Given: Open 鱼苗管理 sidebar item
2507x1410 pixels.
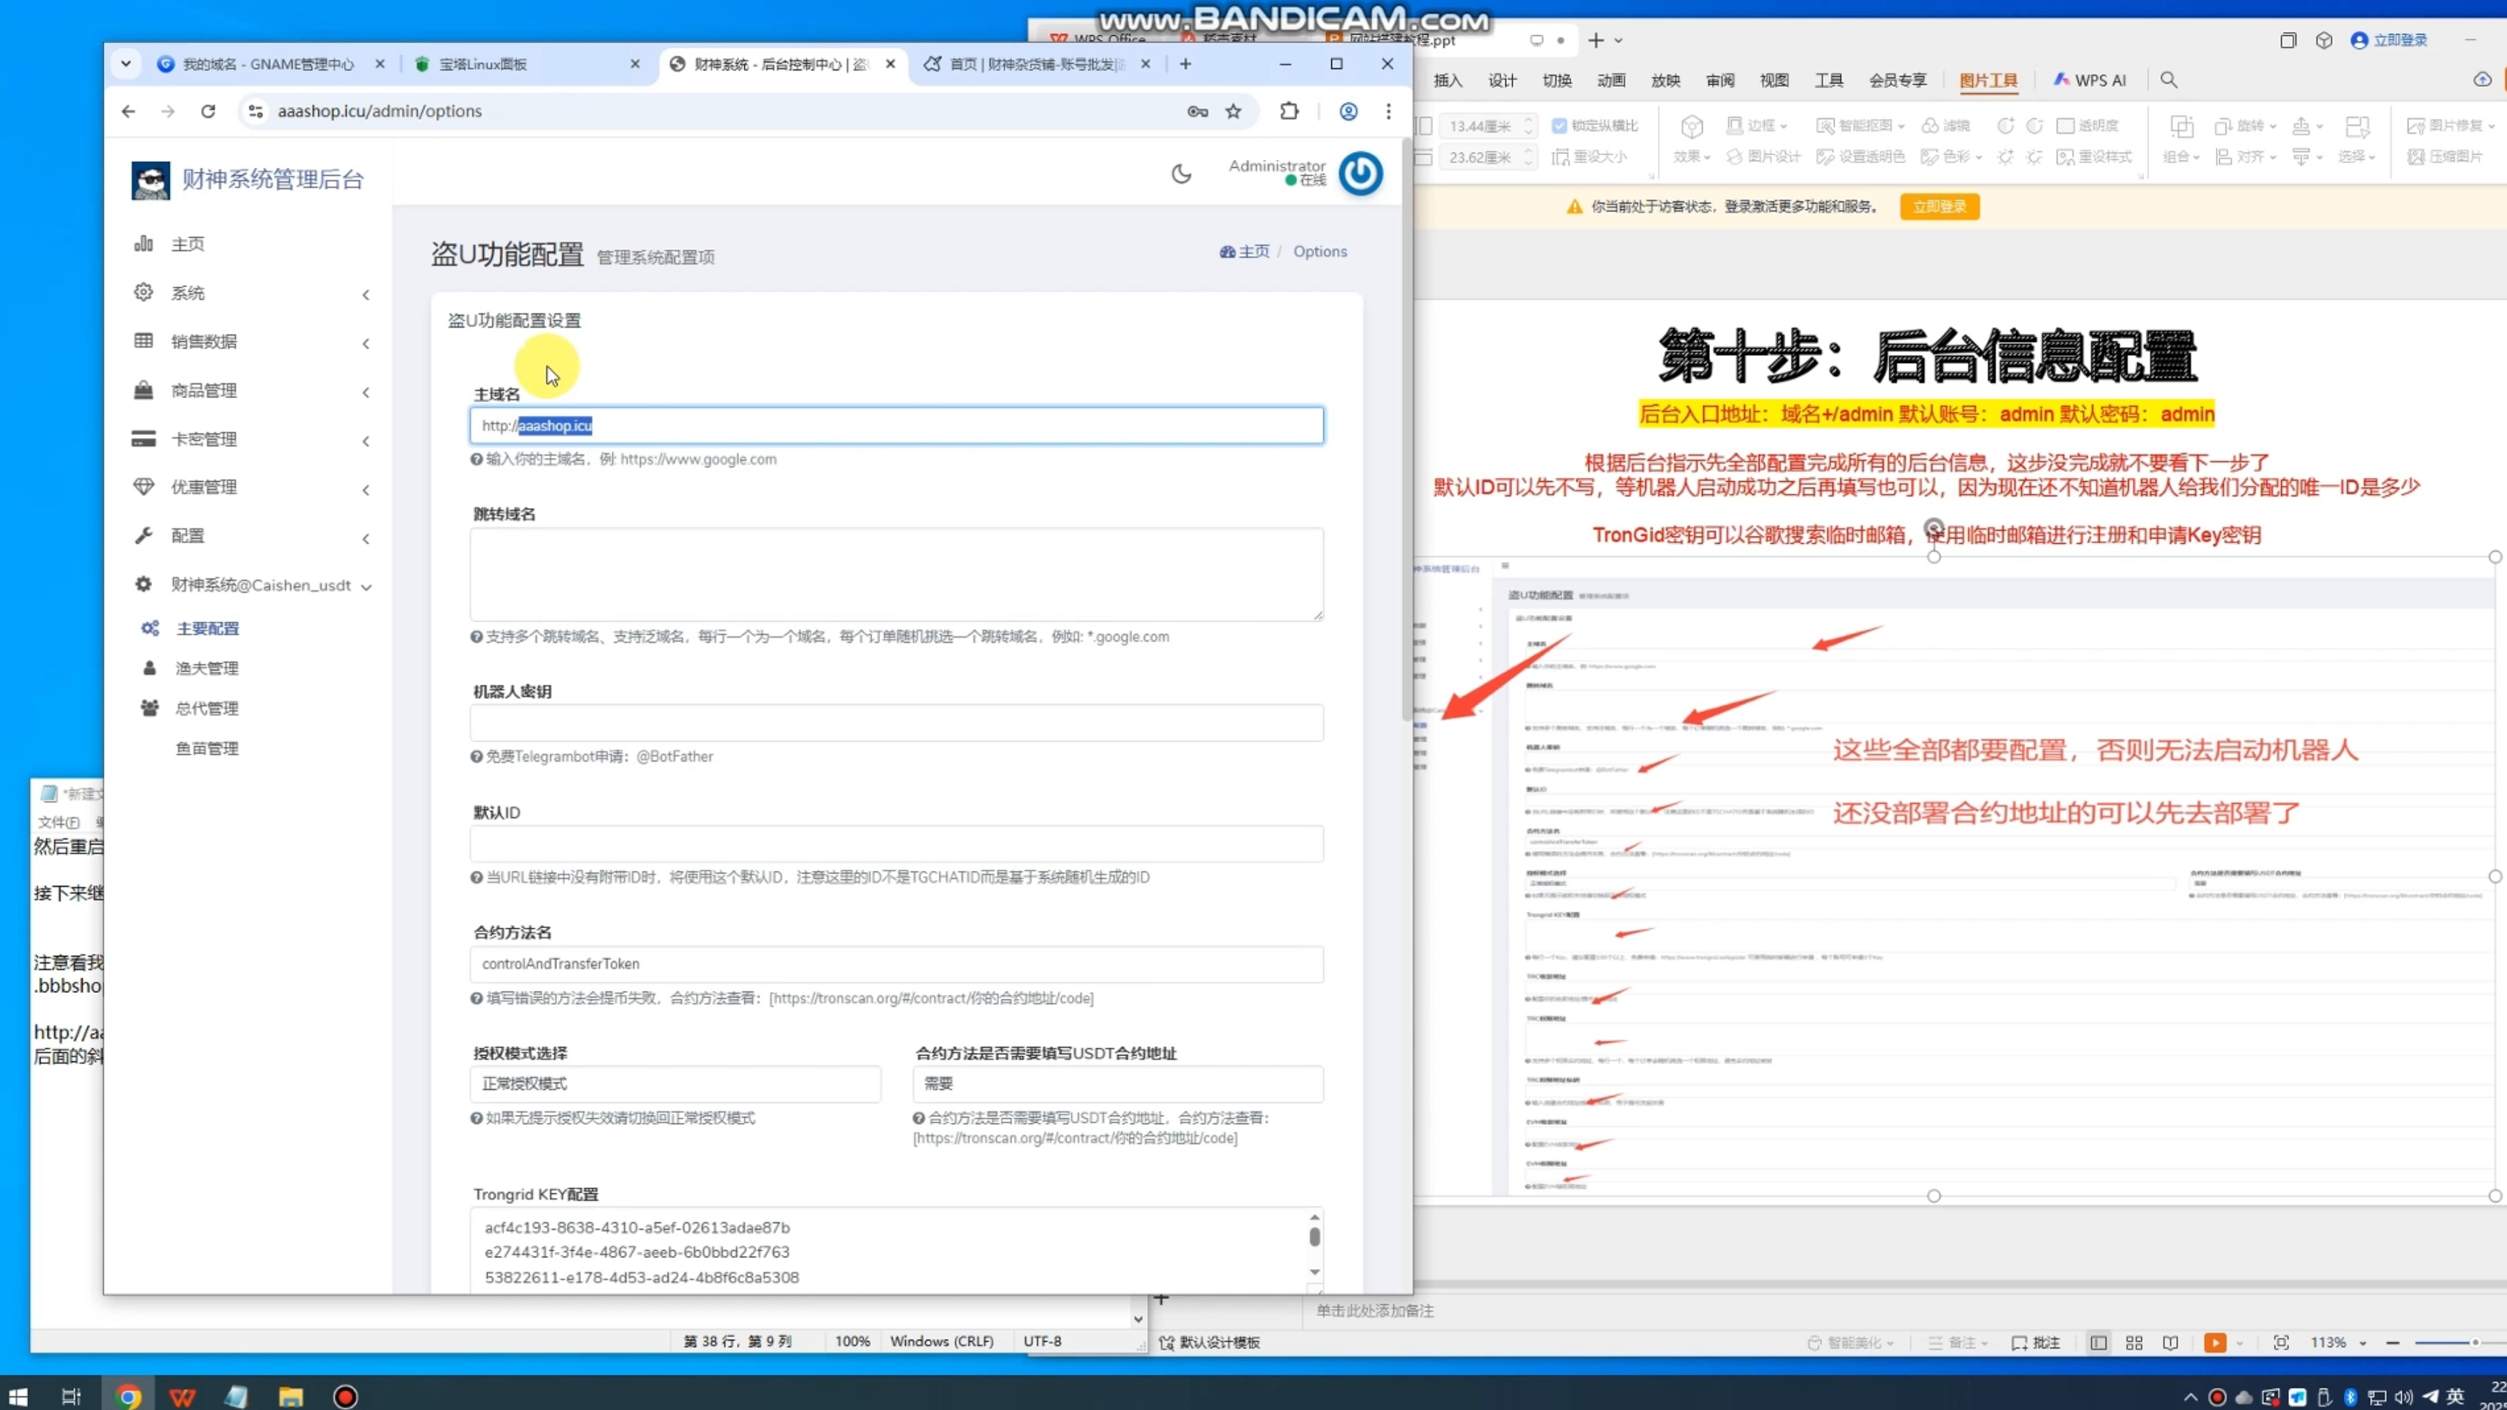Looking at the screenshot, I should point(206,748).
